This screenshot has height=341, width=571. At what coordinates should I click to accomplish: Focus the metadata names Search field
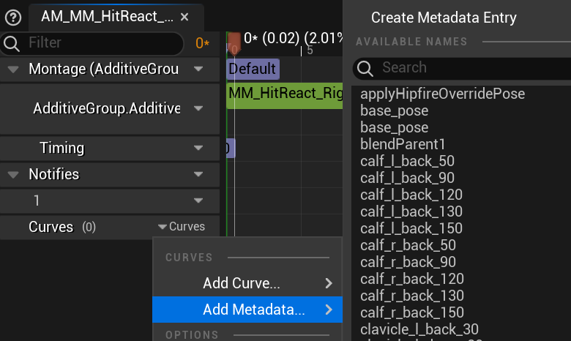469,68
